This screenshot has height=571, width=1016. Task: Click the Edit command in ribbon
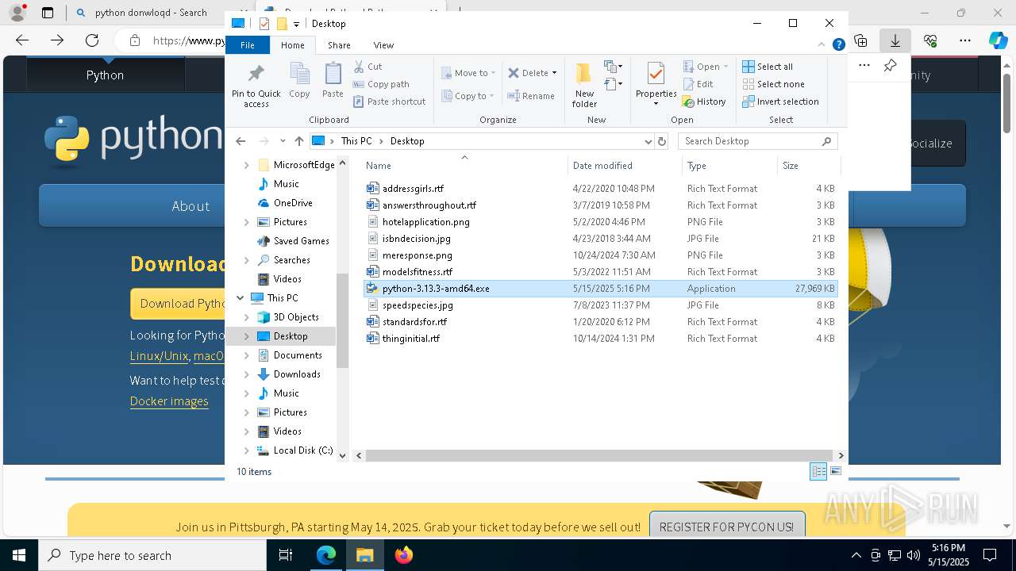click(x=698, y=84)
